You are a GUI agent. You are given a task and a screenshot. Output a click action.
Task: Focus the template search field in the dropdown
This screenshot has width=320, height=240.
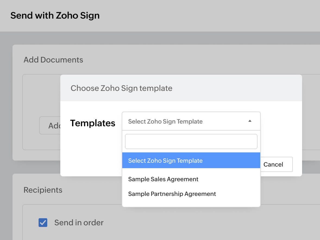[191, 141]
